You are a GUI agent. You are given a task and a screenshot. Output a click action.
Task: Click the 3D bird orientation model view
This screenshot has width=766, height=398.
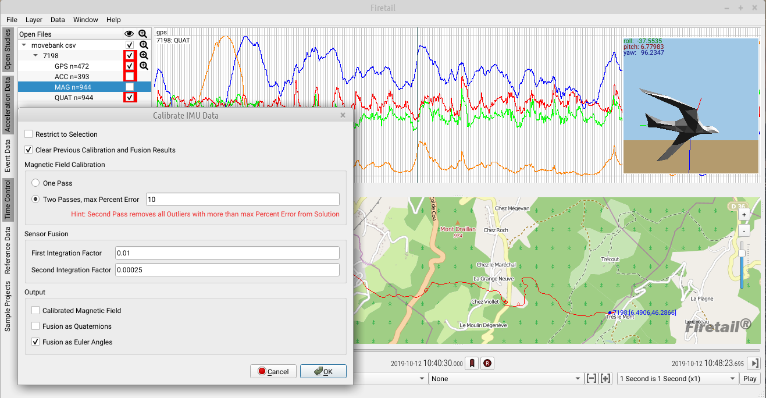click(691, 105)
